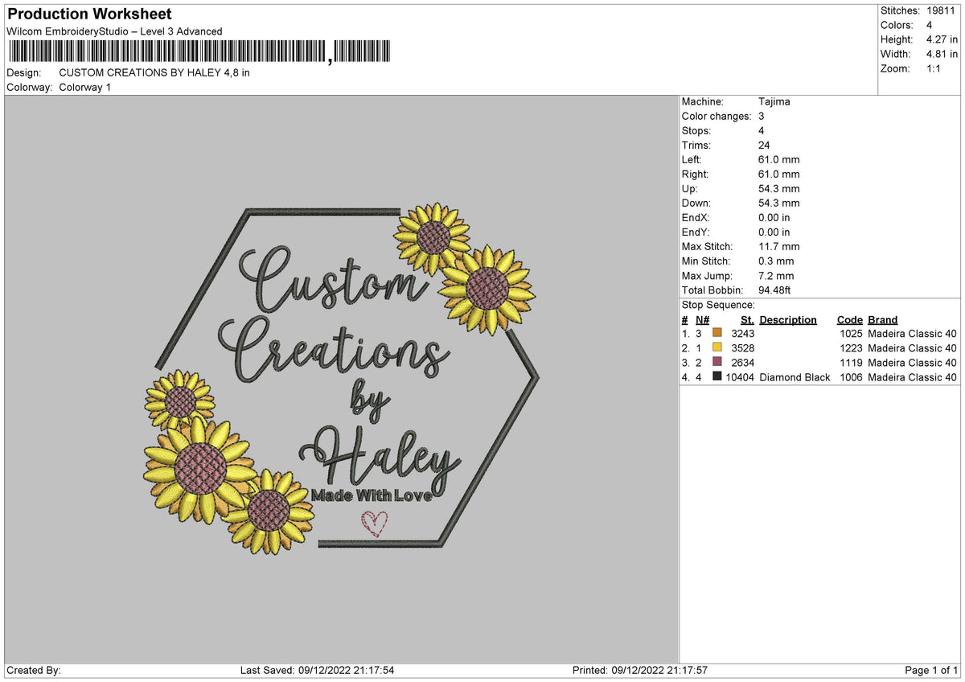
Task: Click the Brand column header
Action: point(881,319)
